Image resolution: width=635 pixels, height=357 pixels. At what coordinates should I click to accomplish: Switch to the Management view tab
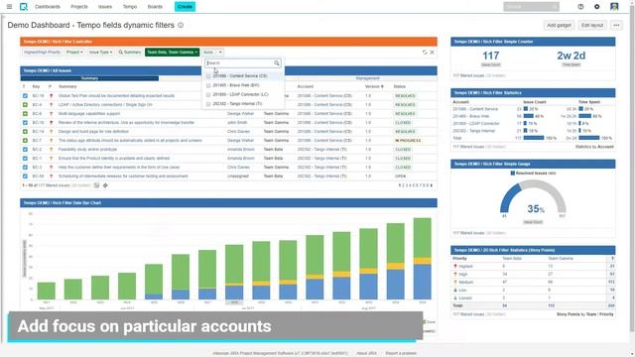[x=368, y=78]
